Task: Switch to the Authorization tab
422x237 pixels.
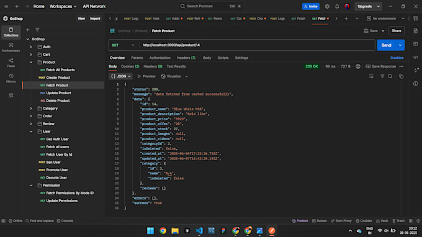Action: click(x=160, y=58)
